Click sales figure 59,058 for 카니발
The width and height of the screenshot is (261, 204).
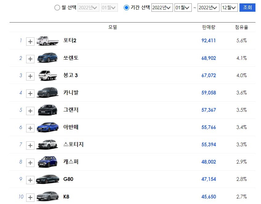point(209,93)
